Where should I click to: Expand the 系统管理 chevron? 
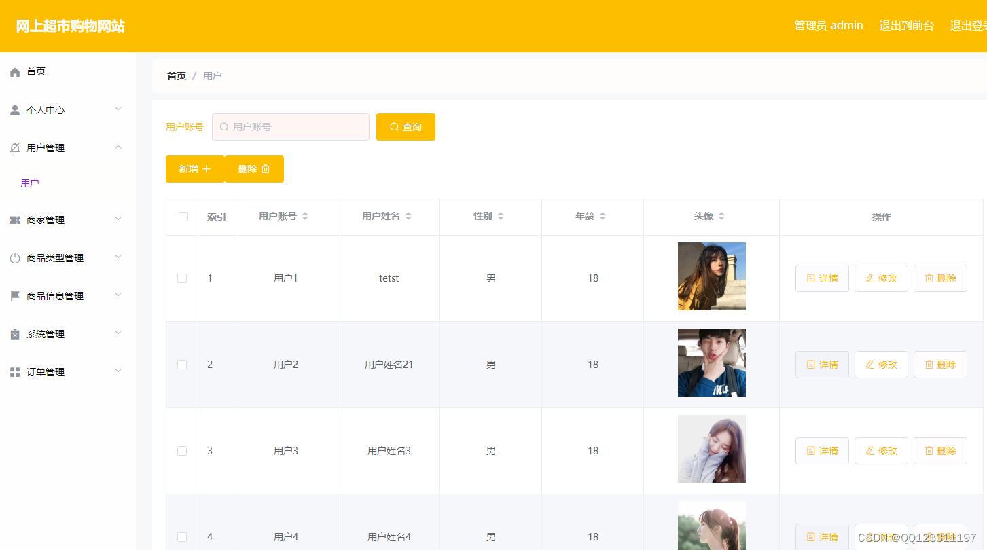118,333
